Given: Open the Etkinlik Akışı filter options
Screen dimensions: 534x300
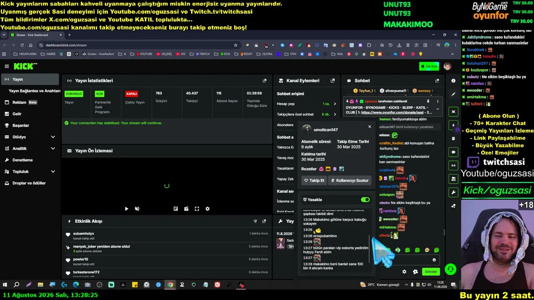Looking at the screenshot, I should pos(255,221).
